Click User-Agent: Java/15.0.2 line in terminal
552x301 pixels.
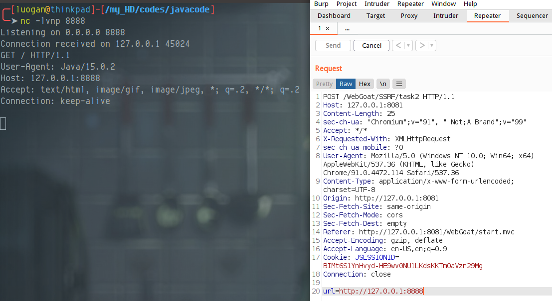click(x=58, y=67)
